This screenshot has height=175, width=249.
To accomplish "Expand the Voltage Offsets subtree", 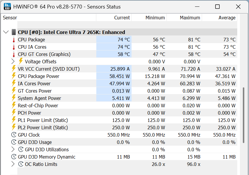I will (13, 62).
